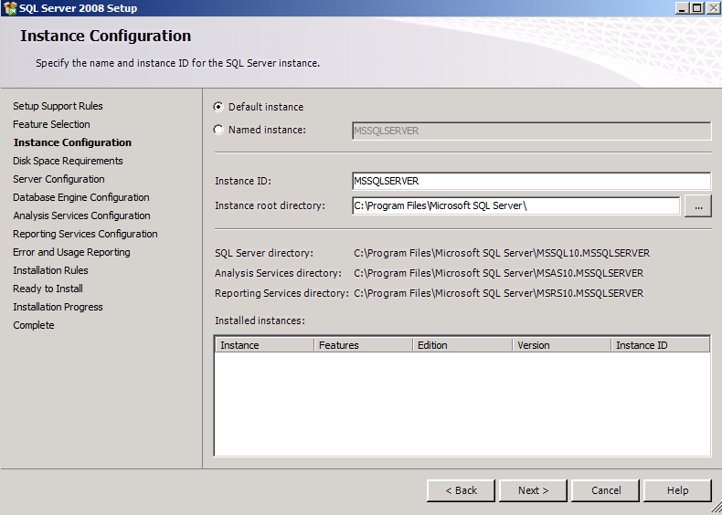Select Analysis Services Configuration step

[82, 215]
